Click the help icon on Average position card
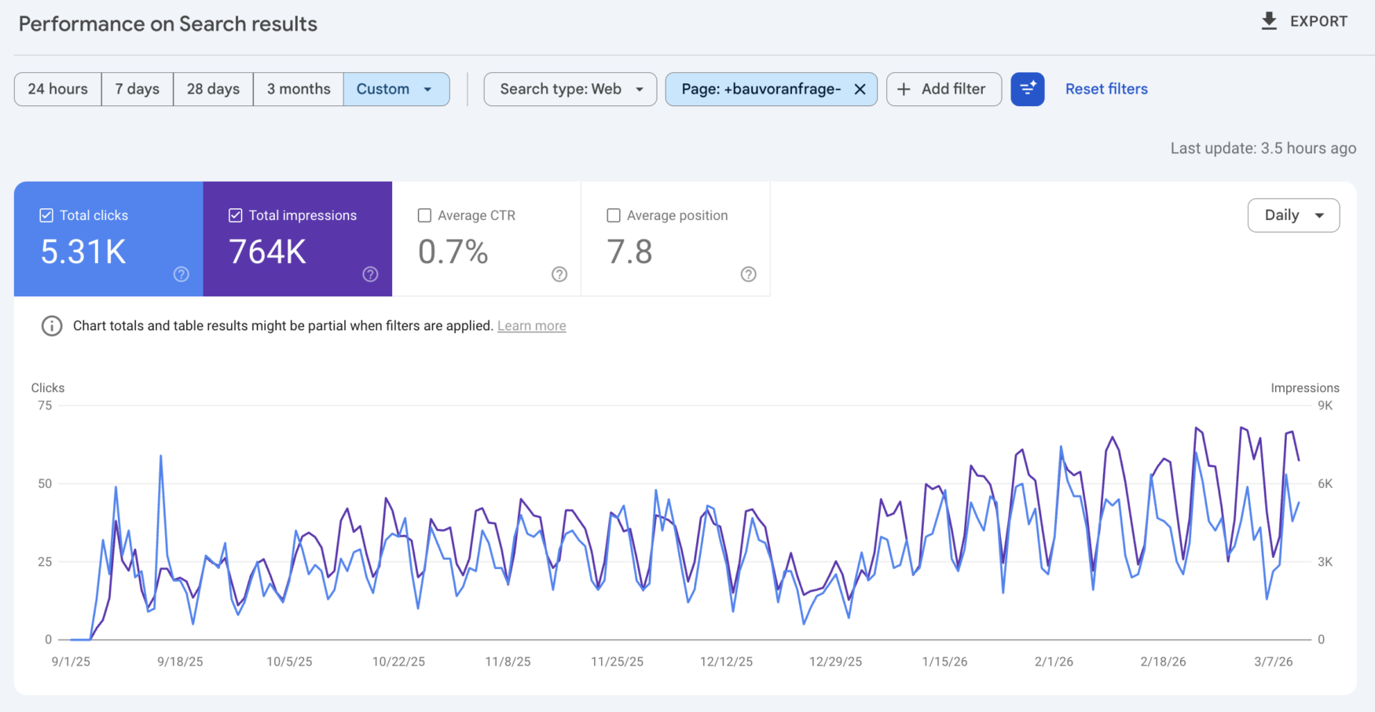The image size is (1375, 712). 748,274
